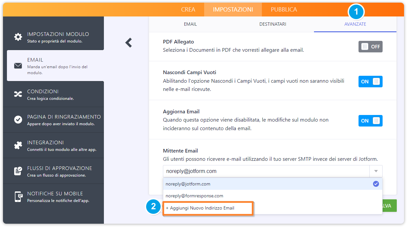Switch to the PUBBLICA tab

click(x=283, y=9)
